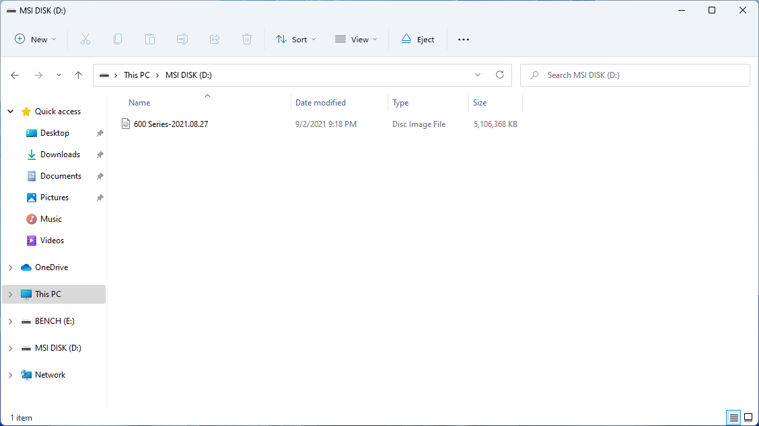This screenshot has height=426, width=759.
Task: Unpin Desktop using its pin icon
Action: (x=100, y=133)
